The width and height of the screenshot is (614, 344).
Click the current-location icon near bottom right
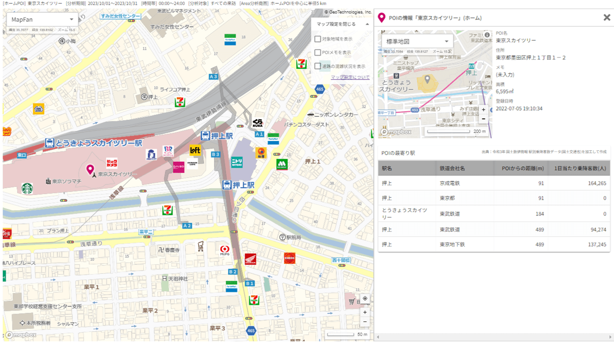coord(365,298)
